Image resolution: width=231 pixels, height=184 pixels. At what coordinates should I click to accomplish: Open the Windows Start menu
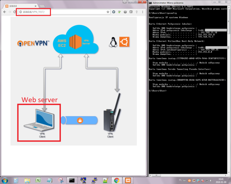(x=5, y=180)
